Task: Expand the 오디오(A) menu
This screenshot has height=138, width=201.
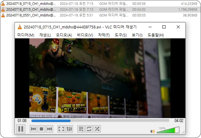Action: pyautogui.click(x=64, y=35)
